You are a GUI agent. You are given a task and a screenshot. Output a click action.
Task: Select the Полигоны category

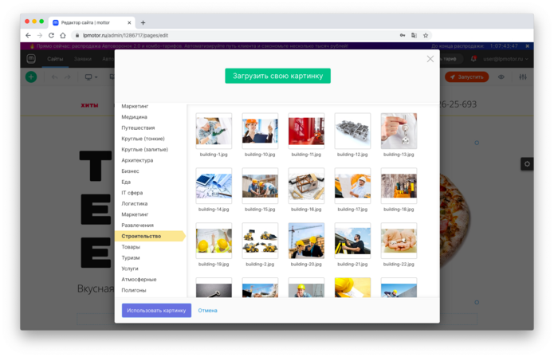[x=134, y=290]
